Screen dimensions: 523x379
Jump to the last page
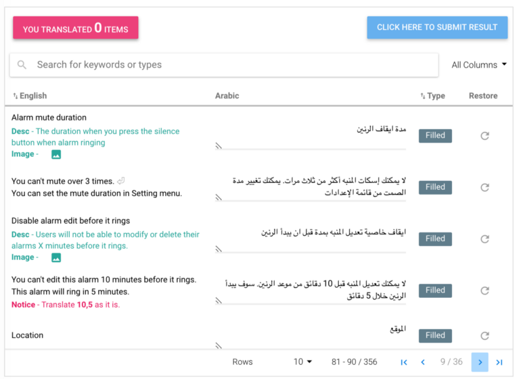pyautogui.click(x=499, y=362)
